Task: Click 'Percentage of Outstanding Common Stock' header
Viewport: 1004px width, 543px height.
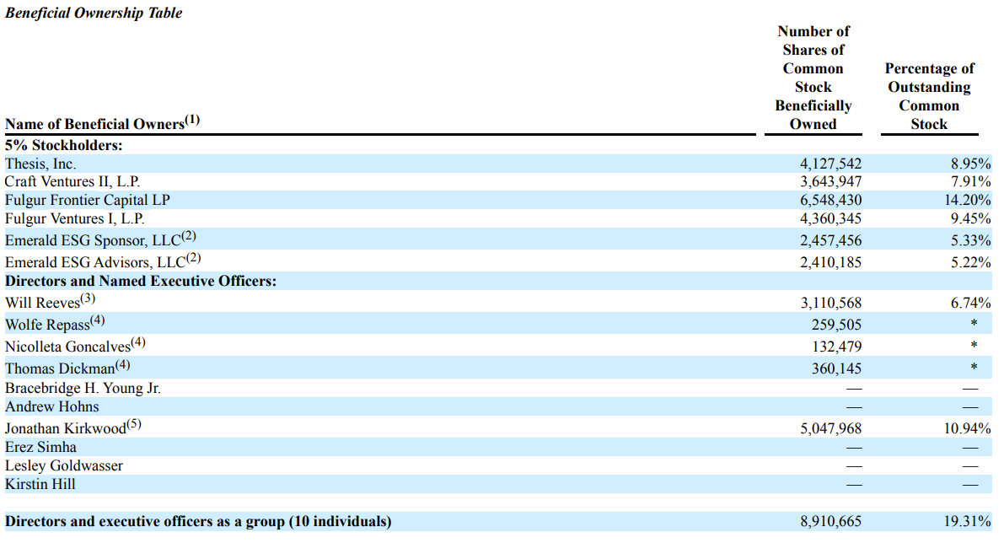Action: (929, 96)
